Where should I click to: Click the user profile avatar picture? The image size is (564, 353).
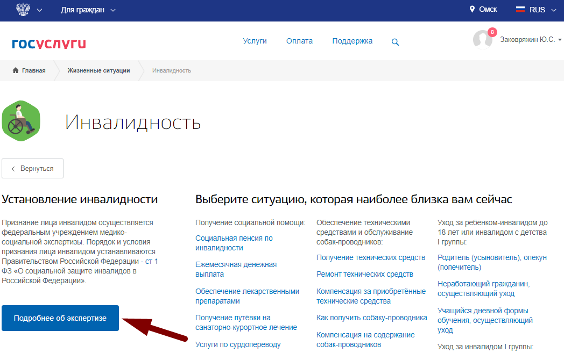(483, 39)
